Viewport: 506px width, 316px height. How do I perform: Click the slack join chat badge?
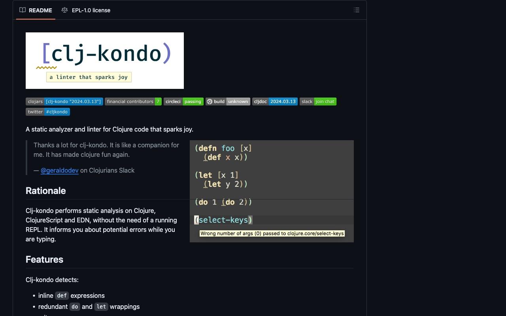(x=318, y=102)
